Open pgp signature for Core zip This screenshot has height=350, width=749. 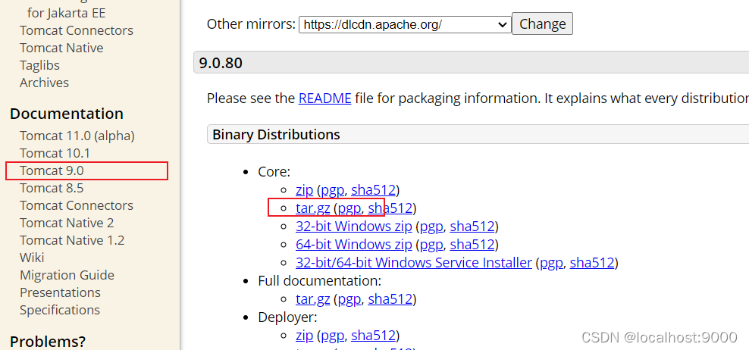(333, 190)
